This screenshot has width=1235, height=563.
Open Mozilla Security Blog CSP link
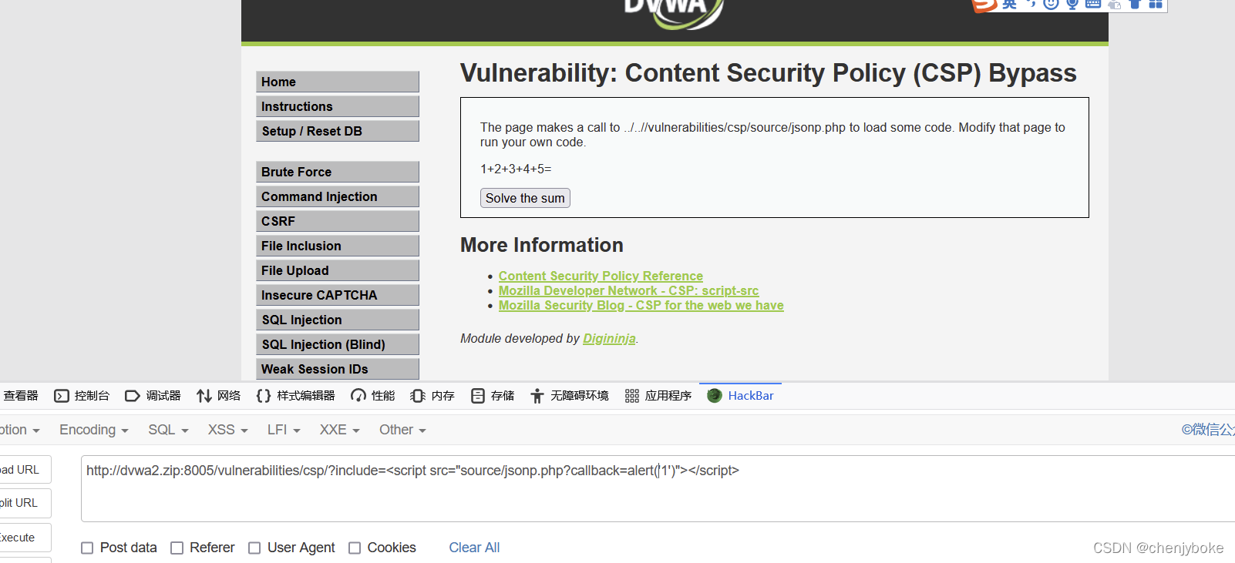click(641, 305)
